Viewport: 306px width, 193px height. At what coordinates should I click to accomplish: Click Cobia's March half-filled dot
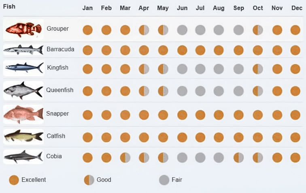click(125, 157)
